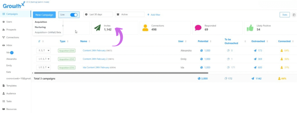Sort by the Type column
The height and width of the screenshot is (113, 297).
64,41
